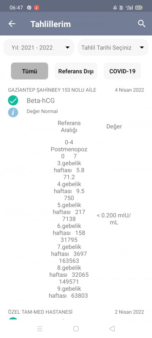Select the Tümü filter tab
The height and width of the screenshot is (338, 152).
(x=30, y=71)
